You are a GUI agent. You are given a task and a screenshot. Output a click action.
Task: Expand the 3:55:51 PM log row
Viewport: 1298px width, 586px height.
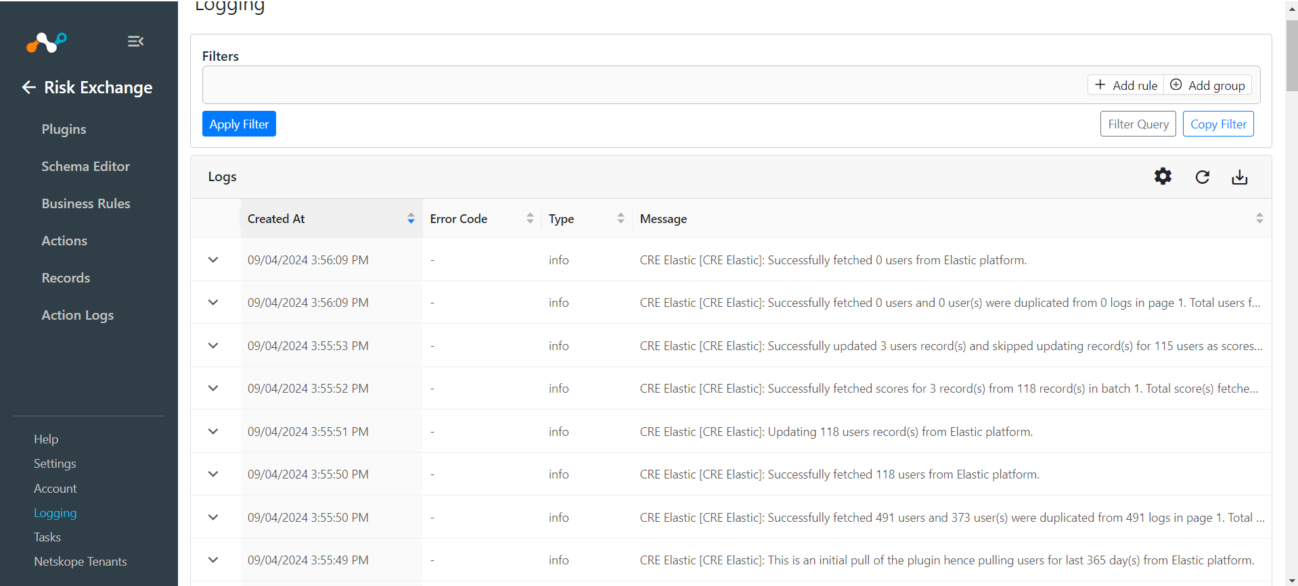[x=213, y=431]
